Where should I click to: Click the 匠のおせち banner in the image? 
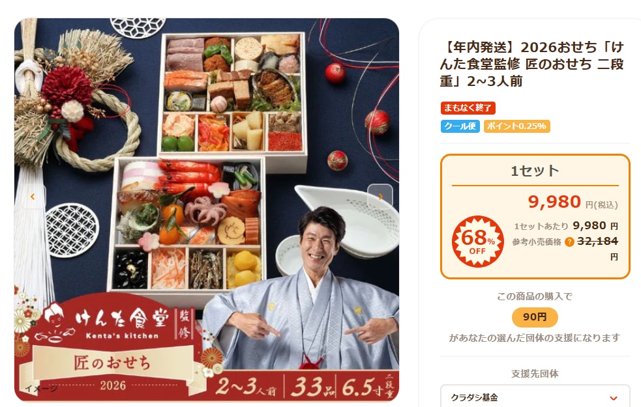pyautogui.click(x=112, y=363)
